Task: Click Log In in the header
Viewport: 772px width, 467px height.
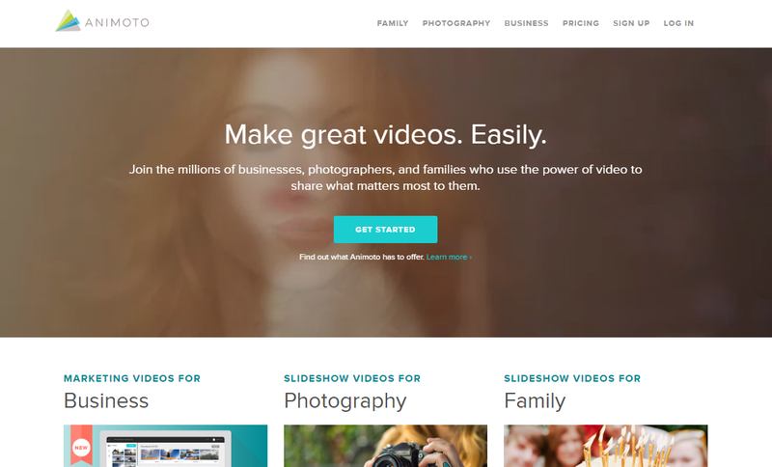Action: click(678, 23)
